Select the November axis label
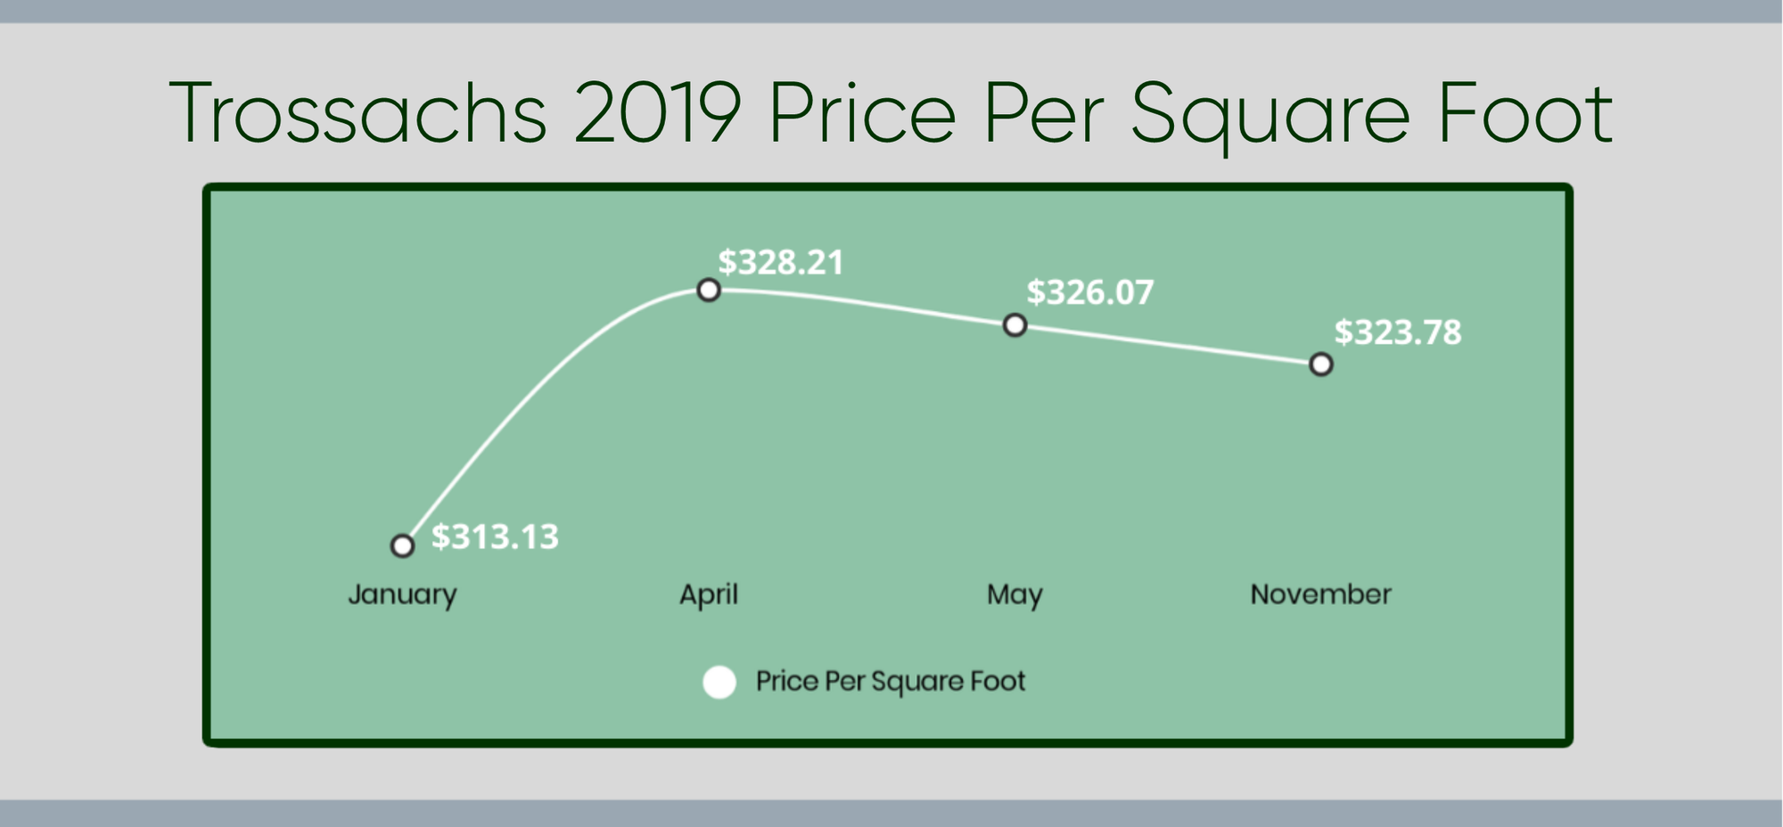Image resolution: width=1783 pixels, height=827 pixels. [x=1320, y=594]
